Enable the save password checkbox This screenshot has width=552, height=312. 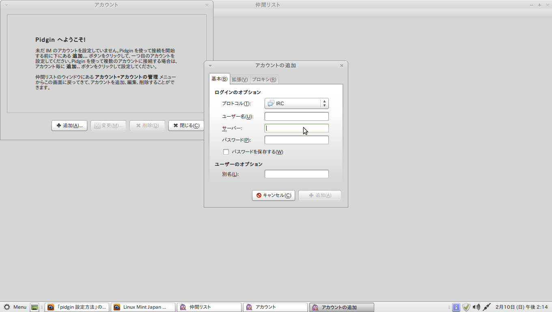coord(226,152)
